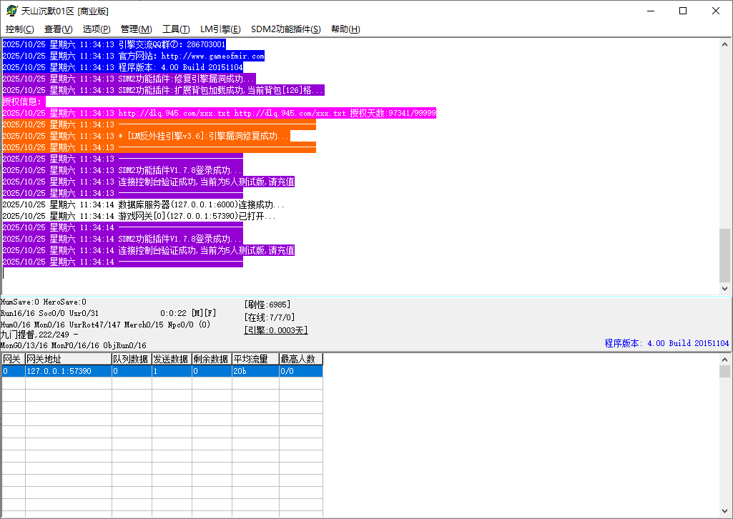Click the application icon in the title bar
Image resolution: width=733 pixels, height=519 pixels.
(11, 11)
